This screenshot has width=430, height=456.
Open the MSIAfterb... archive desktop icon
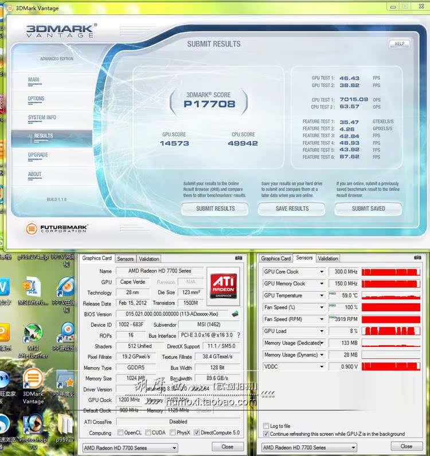tap(32, 287)
